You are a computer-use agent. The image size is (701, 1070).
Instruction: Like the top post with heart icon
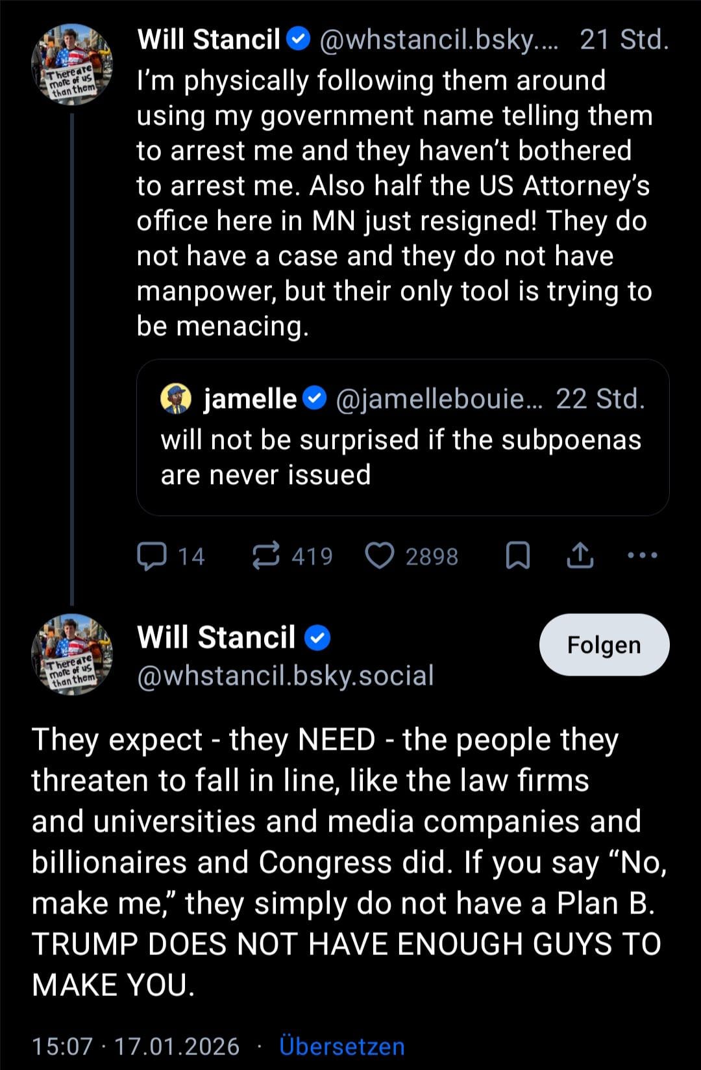click(x=380, y=556)
